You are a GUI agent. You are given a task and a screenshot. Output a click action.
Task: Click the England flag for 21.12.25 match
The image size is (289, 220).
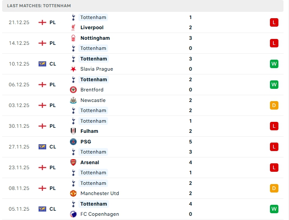(42, 22)
